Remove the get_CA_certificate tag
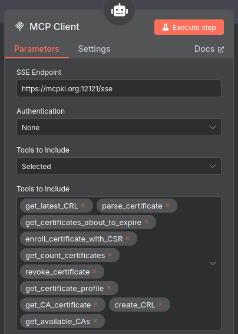Image resolution: width=238 pixels, height=334 pixels. 95,305
